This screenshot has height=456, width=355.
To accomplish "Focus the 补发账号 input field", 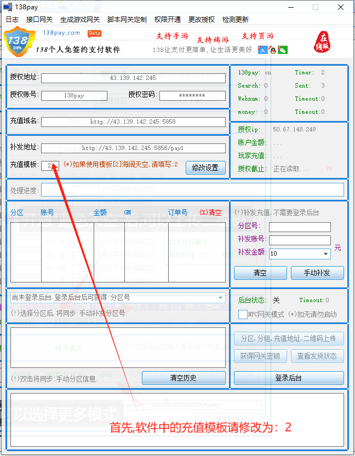I will pos(300,240).
